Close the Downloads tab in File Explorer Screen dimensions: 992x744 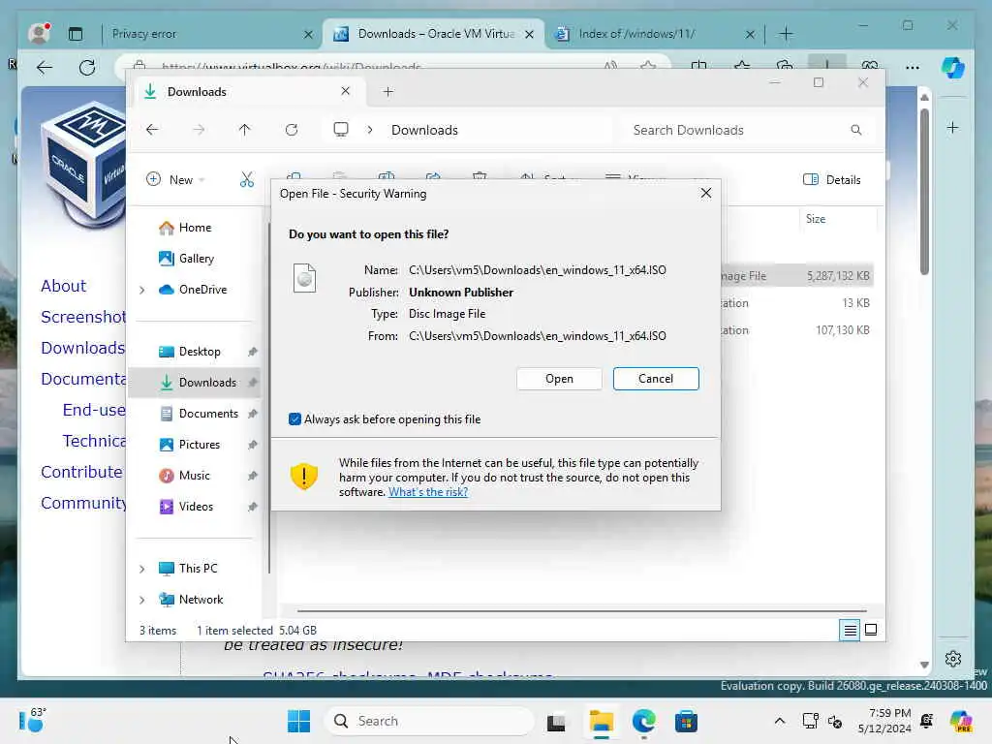(x=346, y=91)
